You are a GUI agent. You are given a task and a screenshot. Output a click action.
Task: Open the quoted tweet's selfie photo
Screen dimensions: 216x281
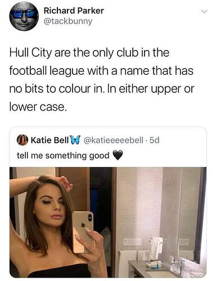click(108, 222)
